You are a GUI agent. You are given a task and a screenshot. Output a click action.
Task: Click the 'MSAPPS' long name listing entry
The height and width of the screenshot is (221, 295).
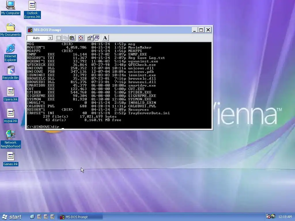tap(135, 51)
